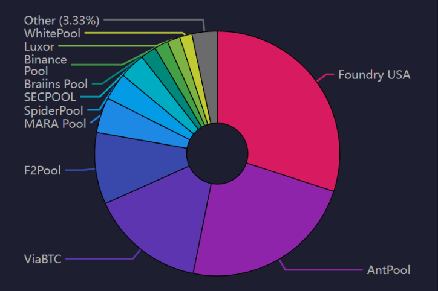Click the Luxor label

pos(39,46)
